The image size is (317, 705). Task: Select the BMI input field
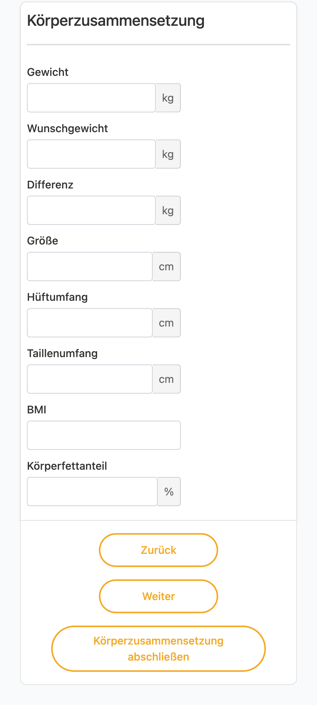pos(104,435)
